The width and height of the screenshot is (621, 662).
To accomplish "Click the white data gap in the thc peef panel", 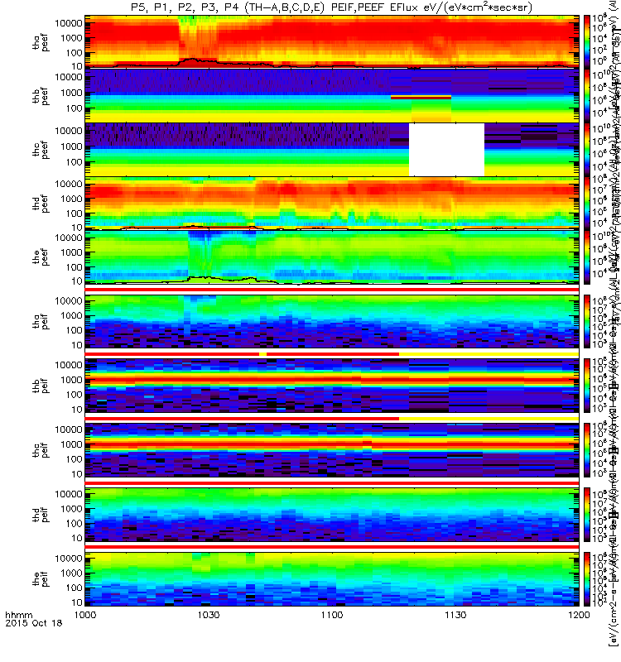I will tap(446, 150).
